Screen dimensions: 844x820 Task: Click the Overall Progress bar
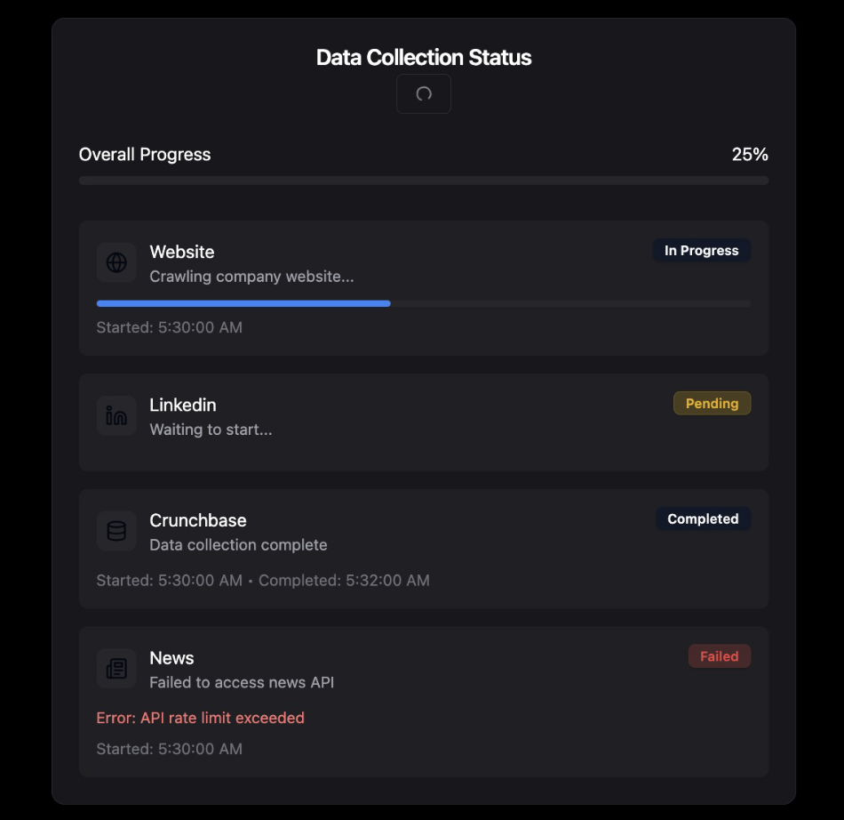coord(423,181)
